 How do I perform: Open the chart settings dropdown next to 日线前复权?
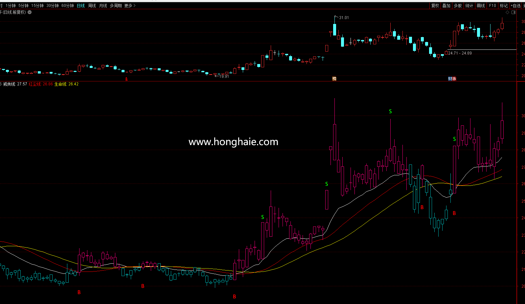pos(30,12)
